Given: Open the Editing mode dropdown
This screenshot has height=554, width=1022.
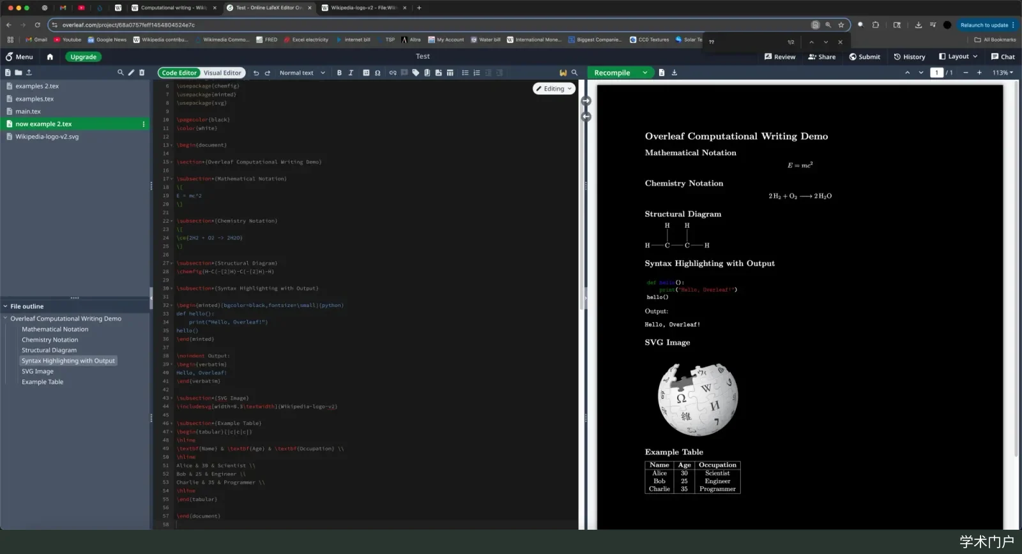Looking at the screenshot, I should point(554,89).
